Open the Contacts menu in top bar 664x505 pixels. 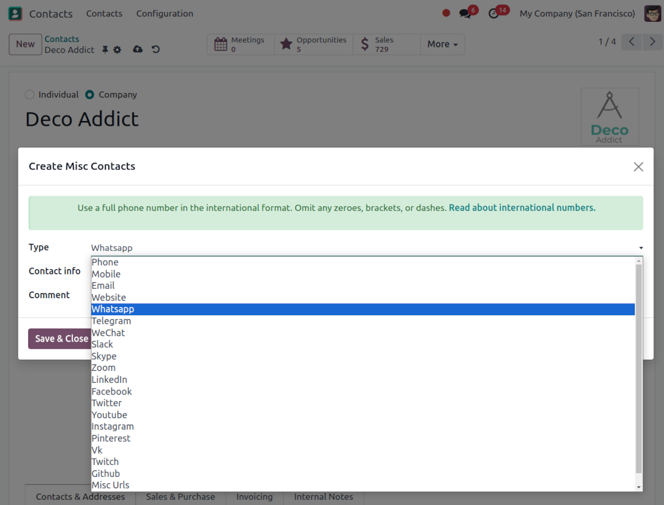[104, 14]
